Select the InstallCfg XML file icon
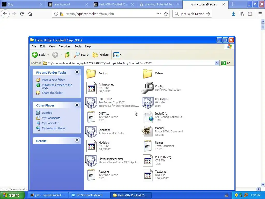Viewport: 265px width, 199px height. point(148,117)
